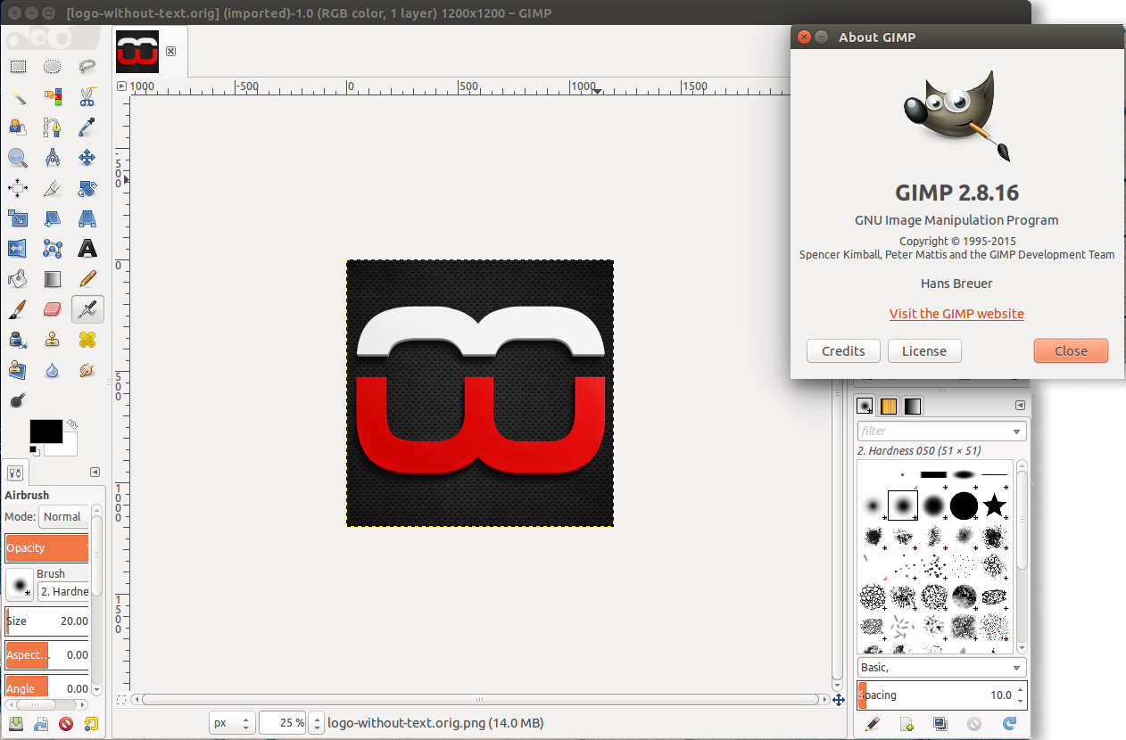This screenshot has width=1126, height=740.
Task: Select the Perspective Clone tool
Action: point(18,369)
